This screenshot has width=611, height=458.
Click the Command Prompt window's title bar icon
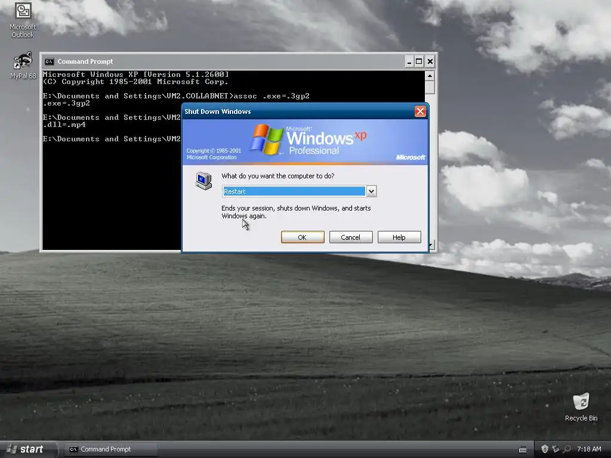click(49, 61)
